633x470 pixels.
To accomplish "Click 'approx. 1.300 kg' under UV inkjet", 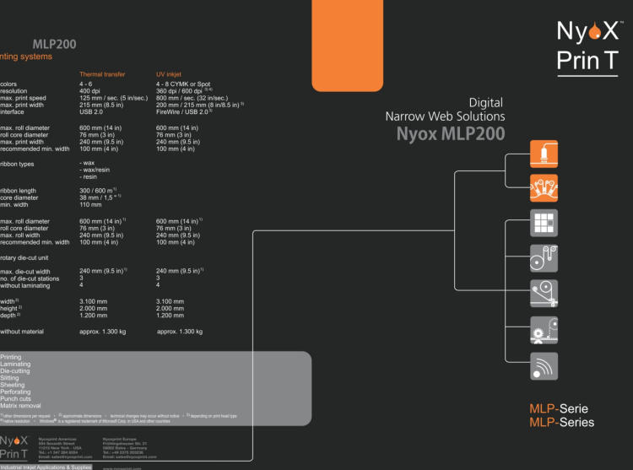I will tap(180, 332).
